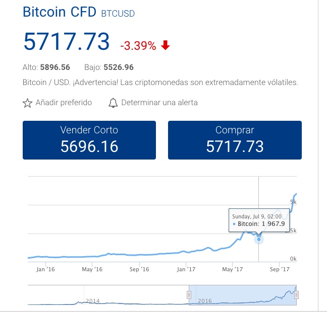Click the 2014 label in the navigator
327x312 pixels.
click(x=93, y=300)
